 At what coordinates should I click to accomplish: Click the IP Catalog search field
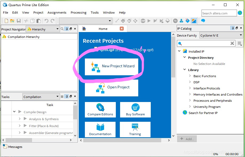pos(206,43)
